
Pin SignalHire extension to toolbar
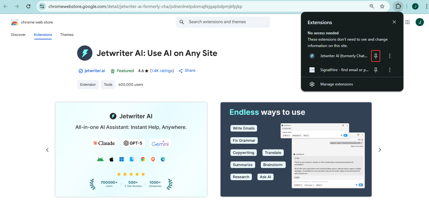coord(376,70)
